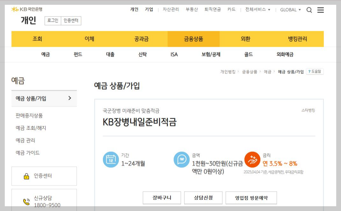Viewport: 341px width, 211px height.
Task: Click the 인증센터 button next to 로그인
Action: [x=71, y=21]
